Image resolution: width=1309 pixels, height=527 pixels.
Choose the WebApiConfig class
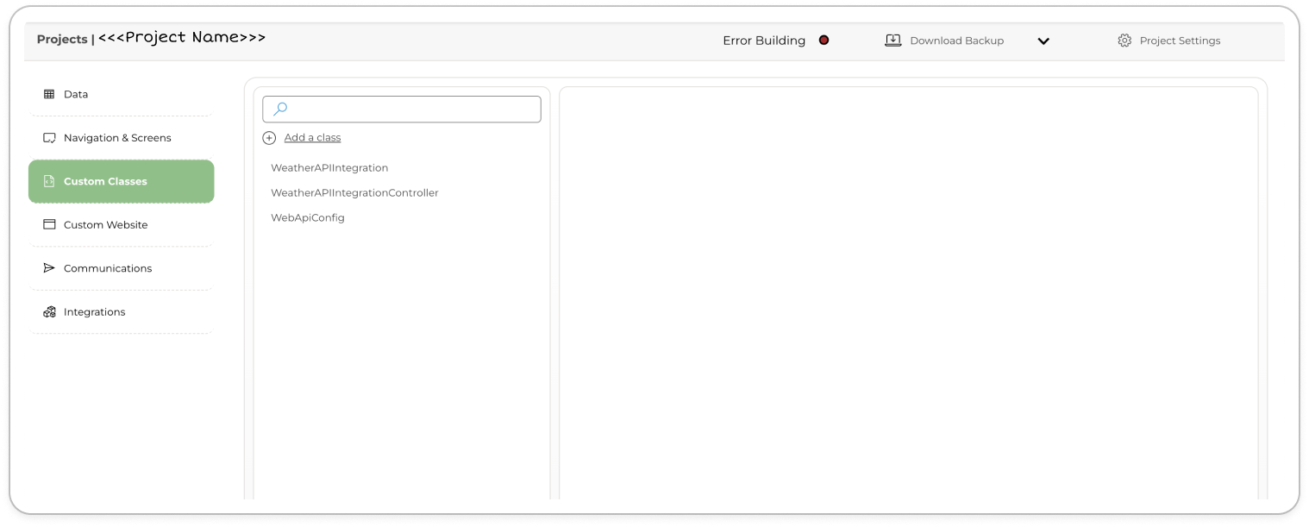click(308, 218)
